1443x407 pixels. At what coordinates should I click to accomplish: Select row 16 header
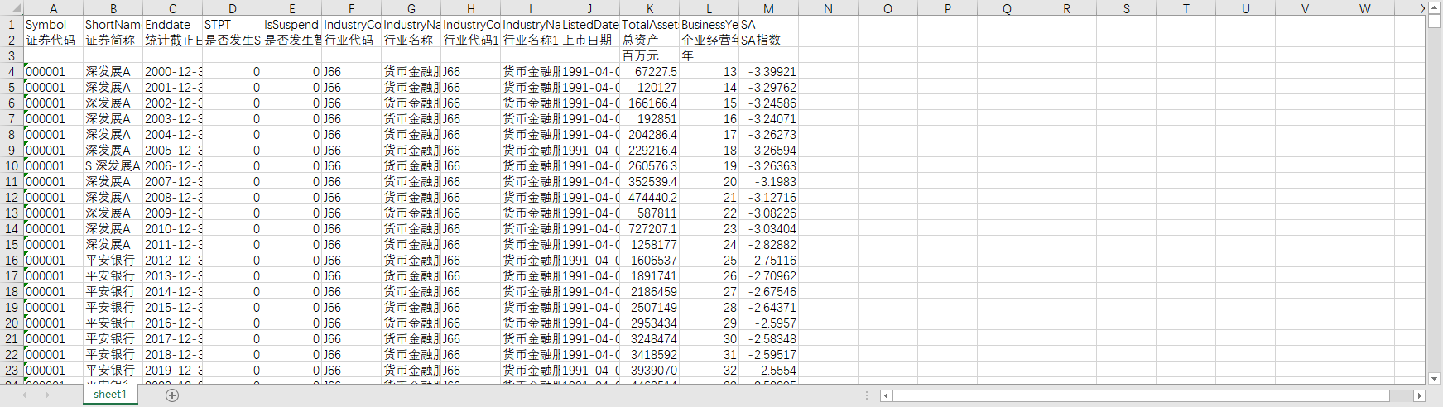pyautogui.click(x=12, y=261)
